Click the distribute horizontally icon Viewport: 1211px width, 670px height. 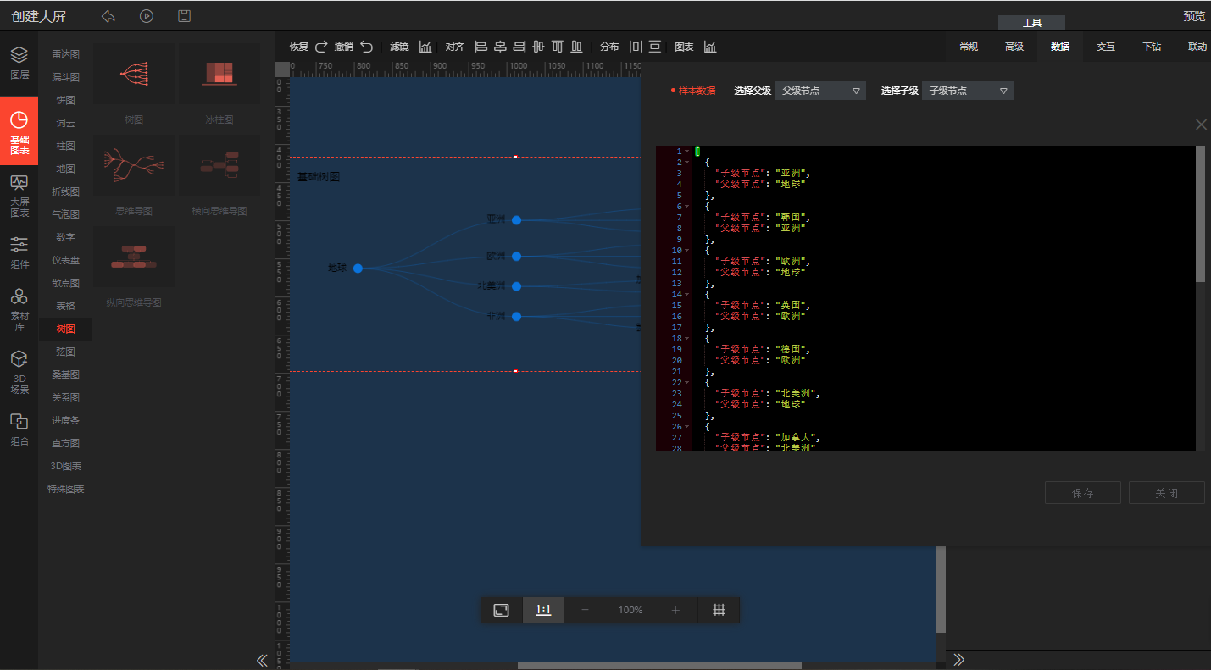pyautogui.click(x=636, y=47)
